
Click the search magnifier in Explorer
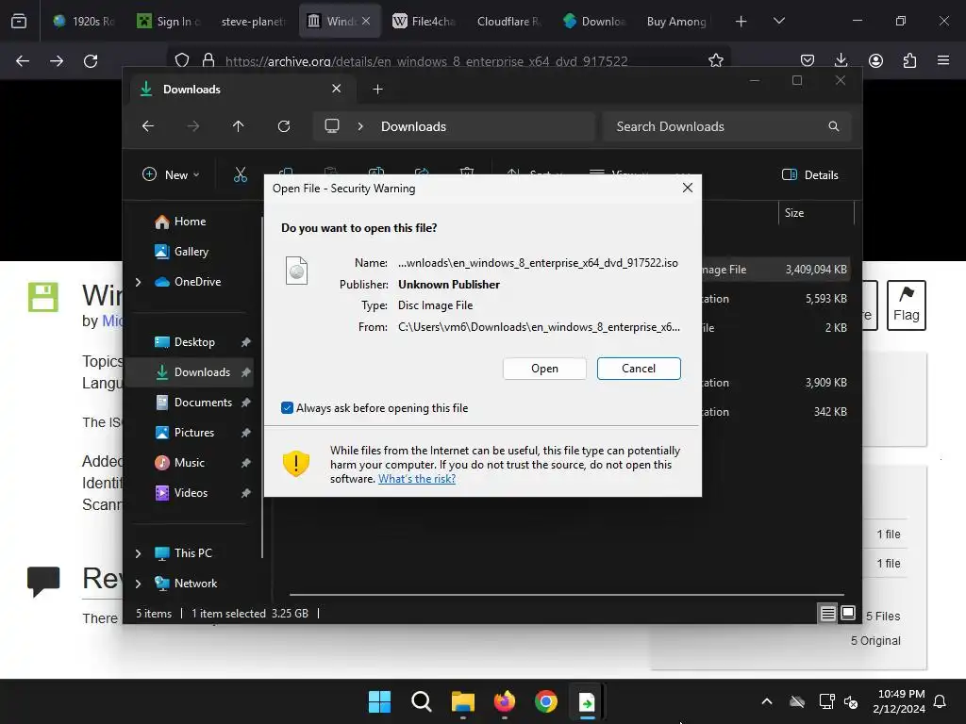pos(834,126)
